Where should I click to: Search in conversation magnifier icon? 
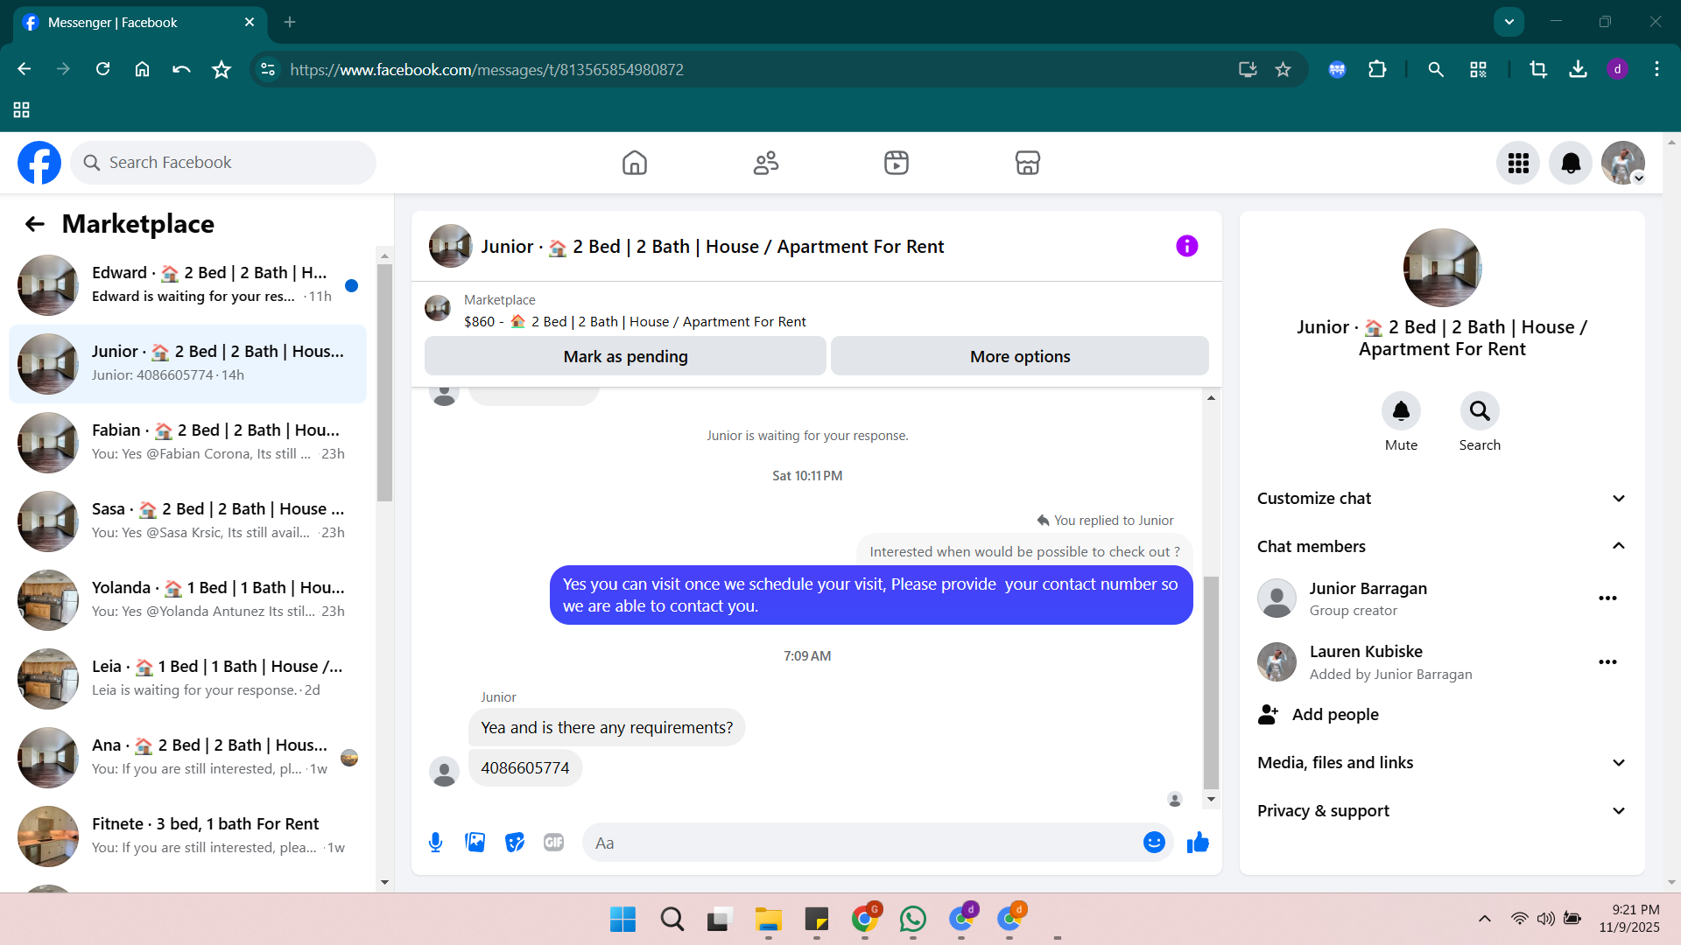coord(1480,410)
